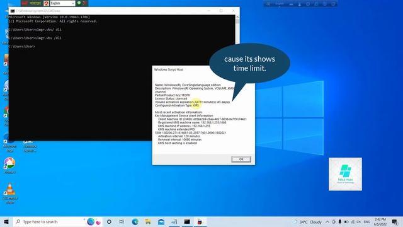Open the VLC media player desktop shortcut
Screen dimensions: 403x227
tap(10, 194)
